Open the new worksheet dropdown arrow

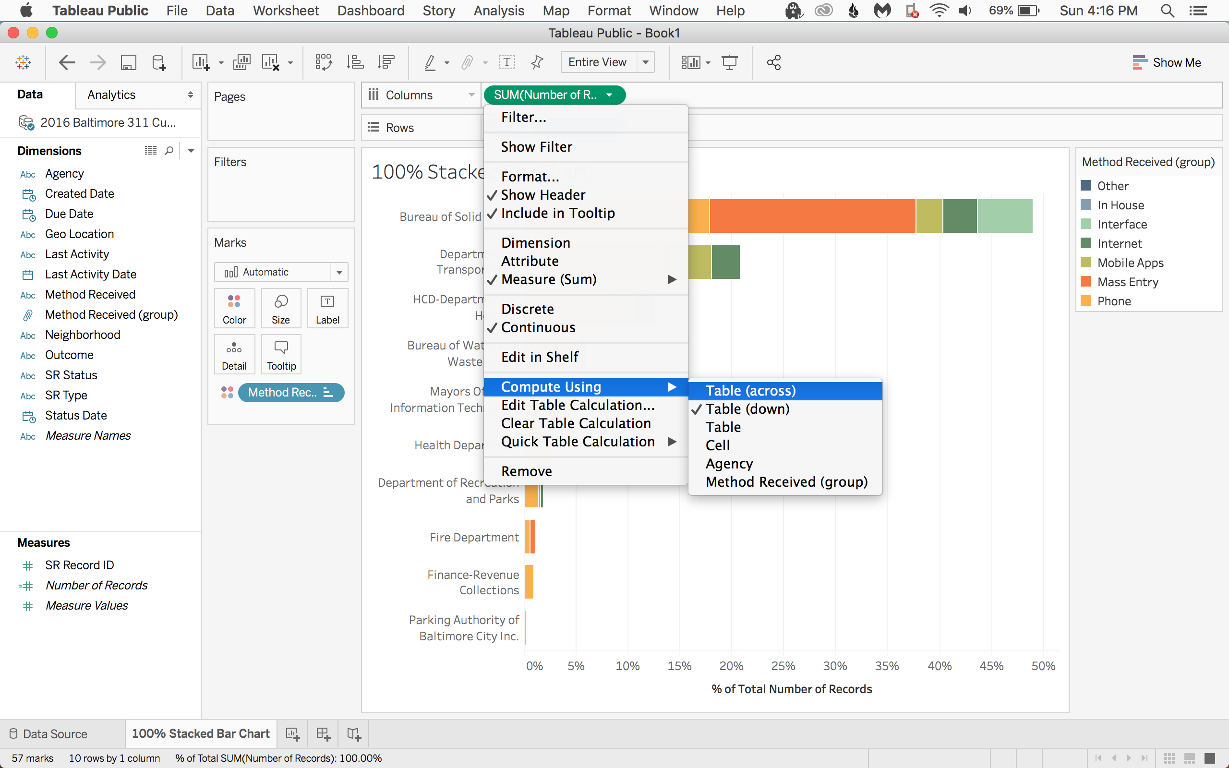(221, 63)
